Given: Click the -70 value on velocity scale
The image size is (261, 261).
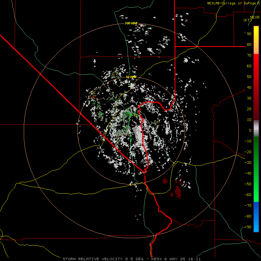Looking at the screenshot, I should tap(248, 206).
